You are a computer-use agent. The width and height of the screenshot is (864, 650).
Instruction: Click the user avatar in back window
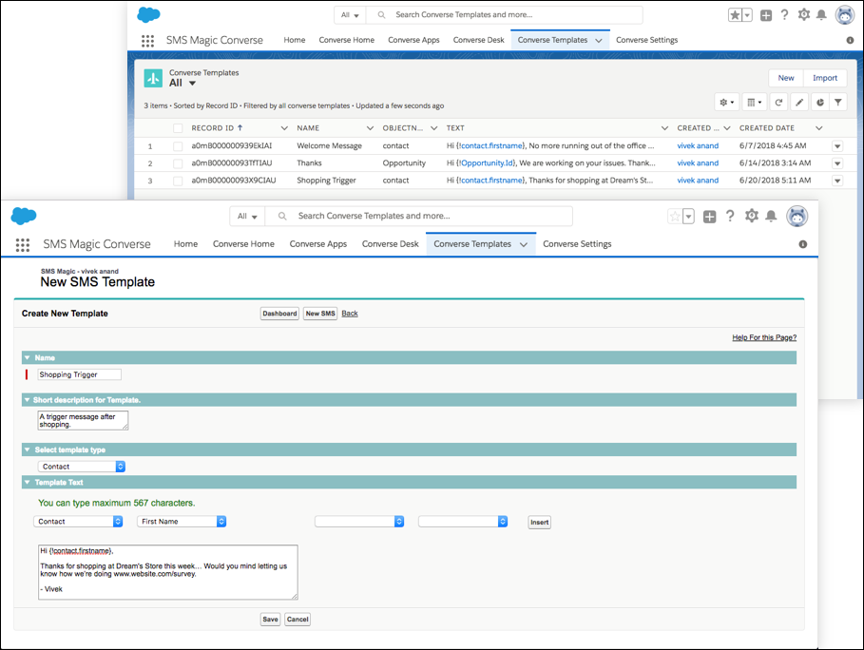click(845, 15)
